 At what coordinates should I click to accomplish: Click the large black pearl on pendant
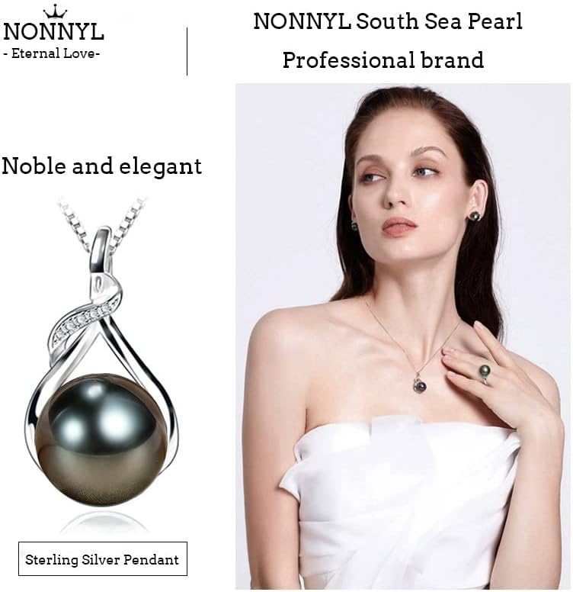point(101,440)
